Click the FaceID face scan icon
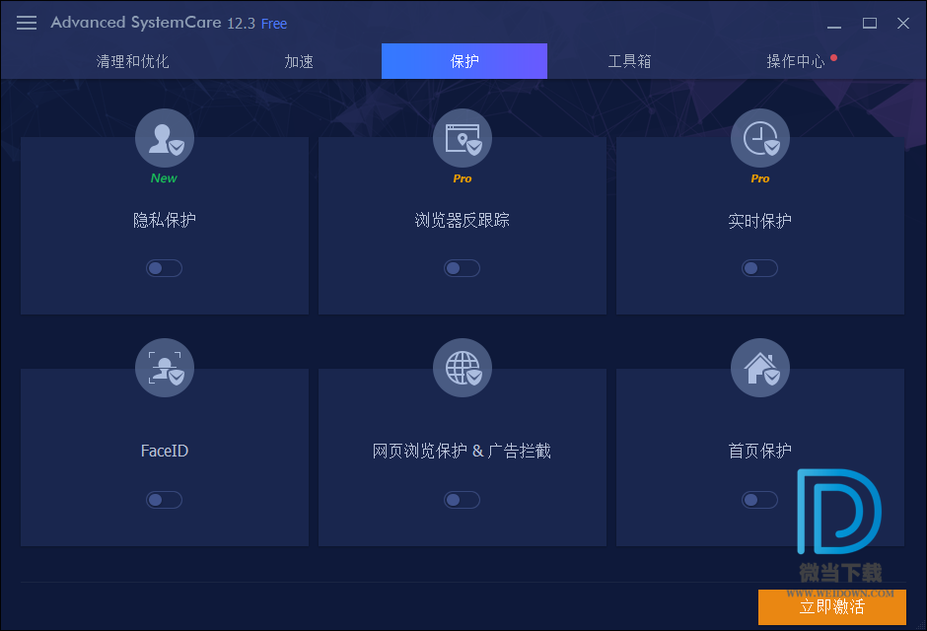927x631 pixels. pyautogui.click(x=165, y=369)
